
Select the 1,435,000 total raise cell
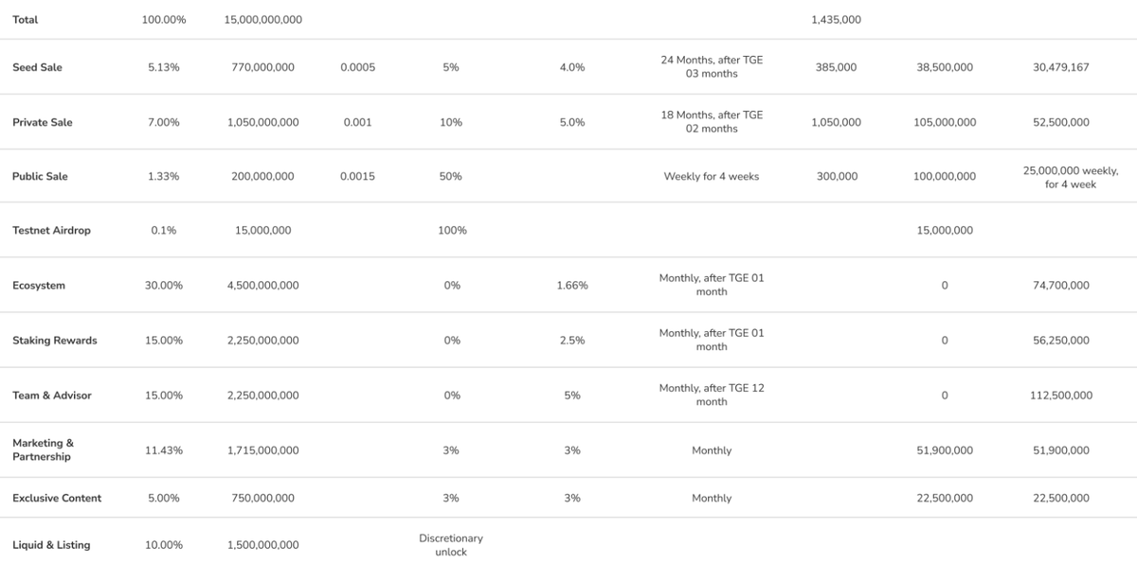(836, 20)
